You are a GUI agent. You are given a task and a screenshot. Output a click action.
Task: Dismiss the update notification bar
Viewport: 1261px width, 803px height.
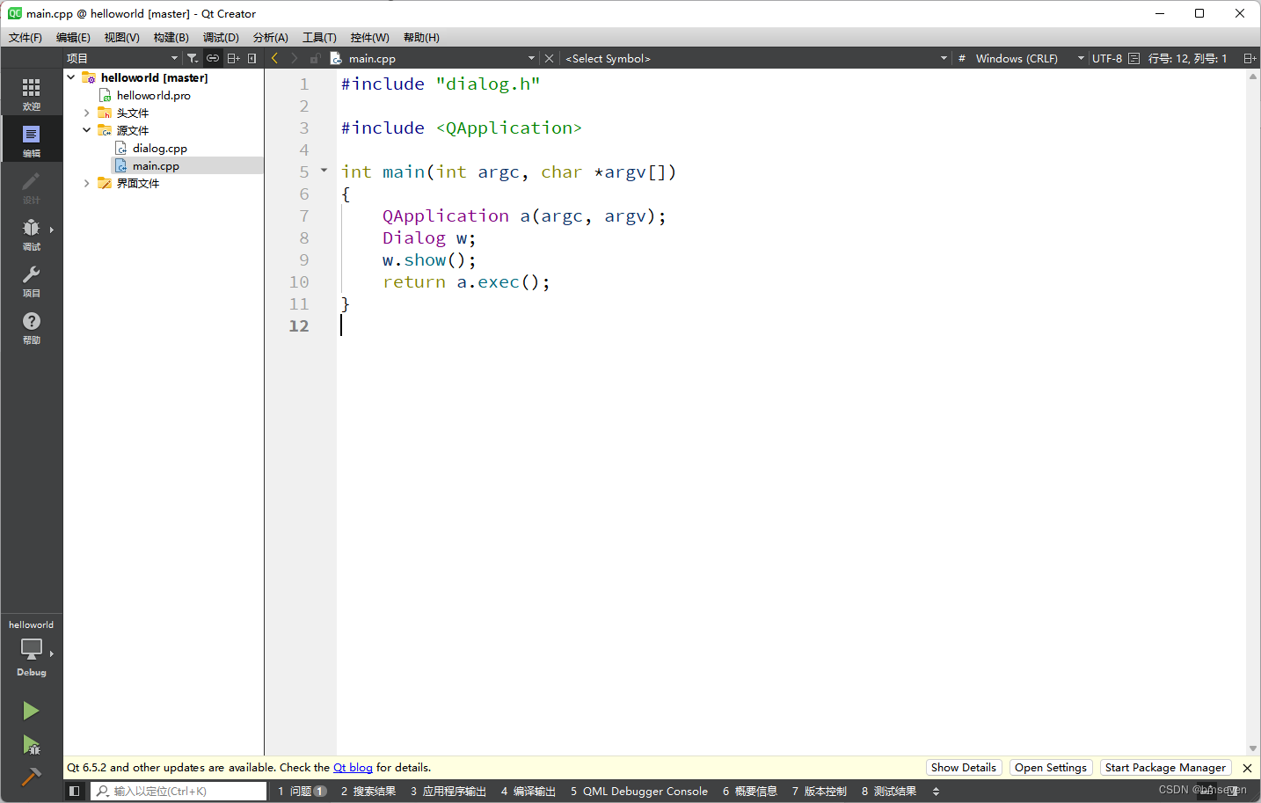point(1247,768)
